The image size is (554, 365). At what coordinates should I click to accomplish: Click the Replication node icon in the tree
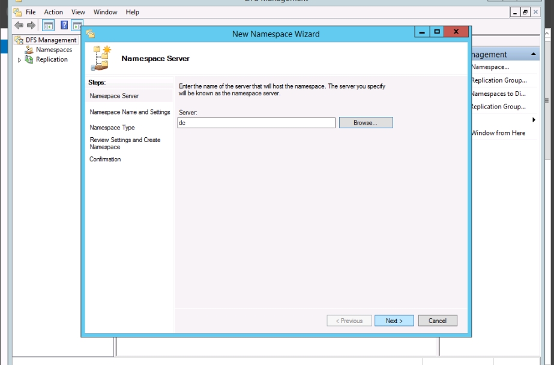point(29,59)
